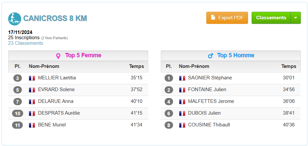This screenshot has width=308, height=146.
Task: Open runner EVRARD Solene's result
Action: click(56, 89)
